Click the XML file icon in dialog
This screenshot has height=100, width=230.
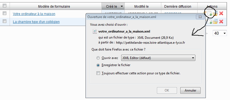pos(95,31)
